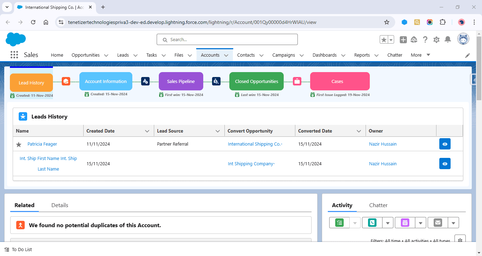Click the star icon beside Patricia Feager
The height and width of the screenshot is (256, 482).
click(x=19, y=144)
